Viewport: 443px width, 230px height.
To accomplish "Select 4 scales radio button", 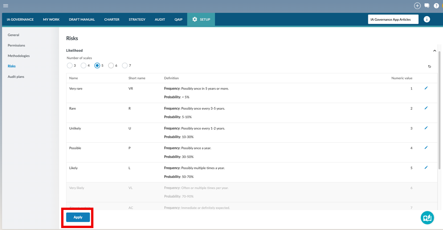I will (x=84, y=65).
